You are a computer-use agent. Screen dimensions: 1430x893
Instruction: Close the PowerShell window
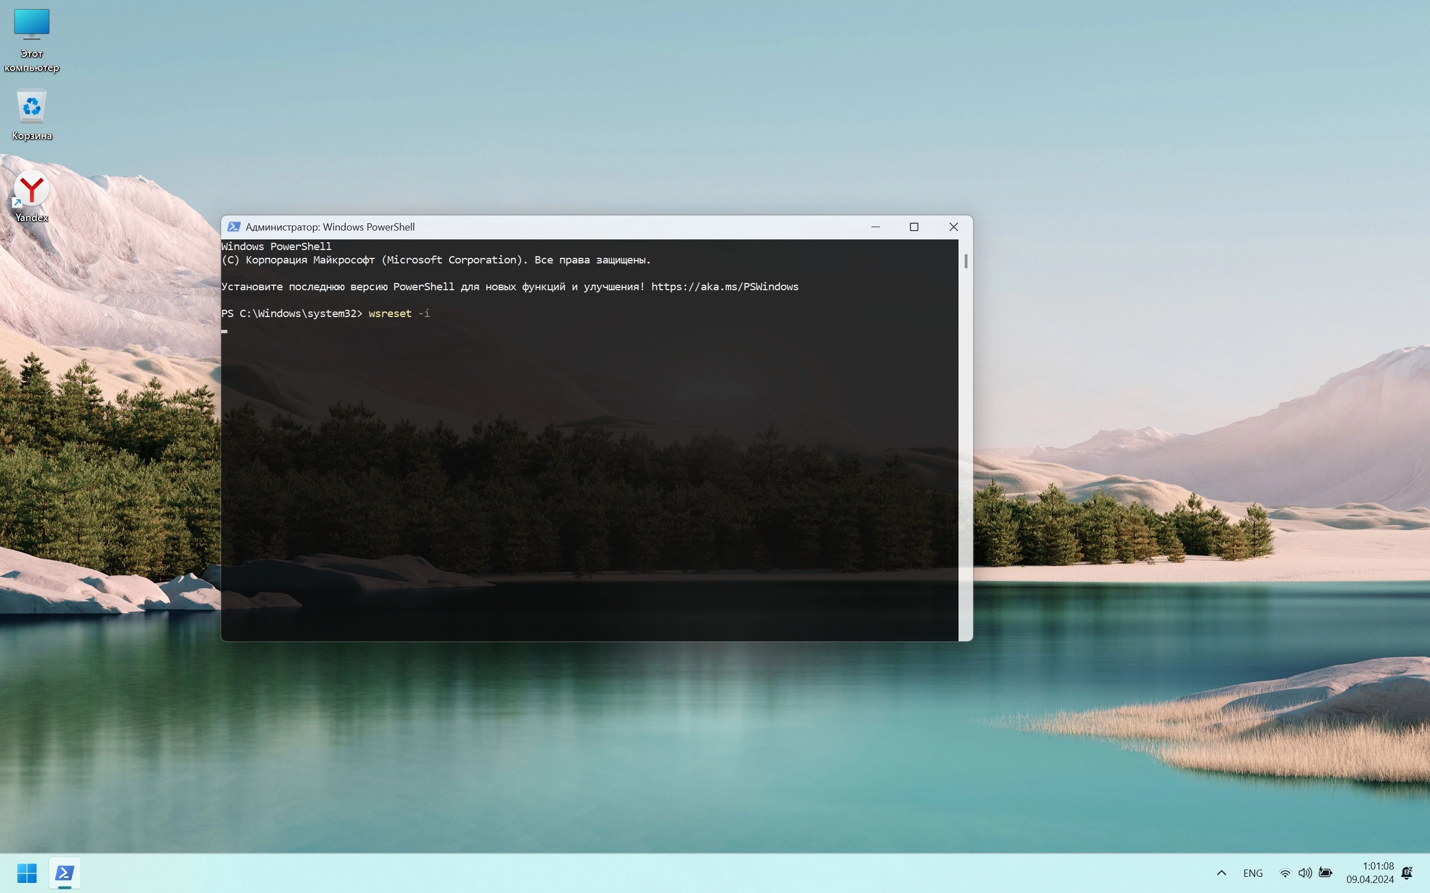(953, 227)
